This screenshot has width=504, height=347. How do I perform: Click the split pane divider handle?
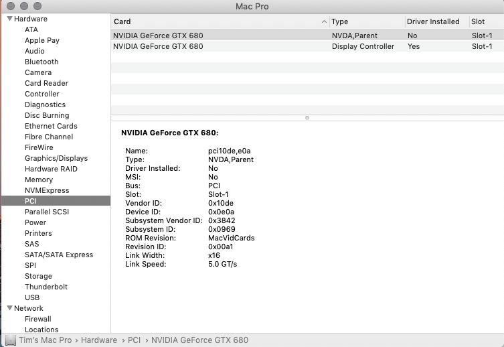tap(307, 118)
